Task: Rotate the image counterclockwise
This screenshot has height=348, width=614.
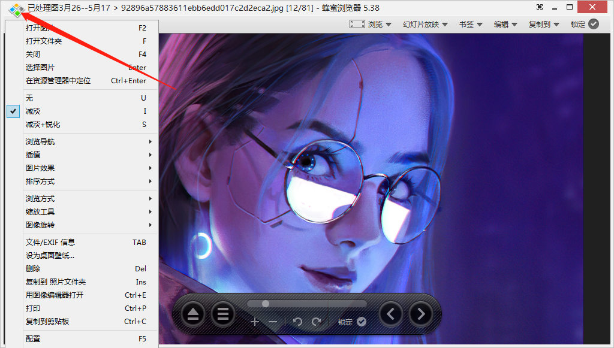Action: 297,322
